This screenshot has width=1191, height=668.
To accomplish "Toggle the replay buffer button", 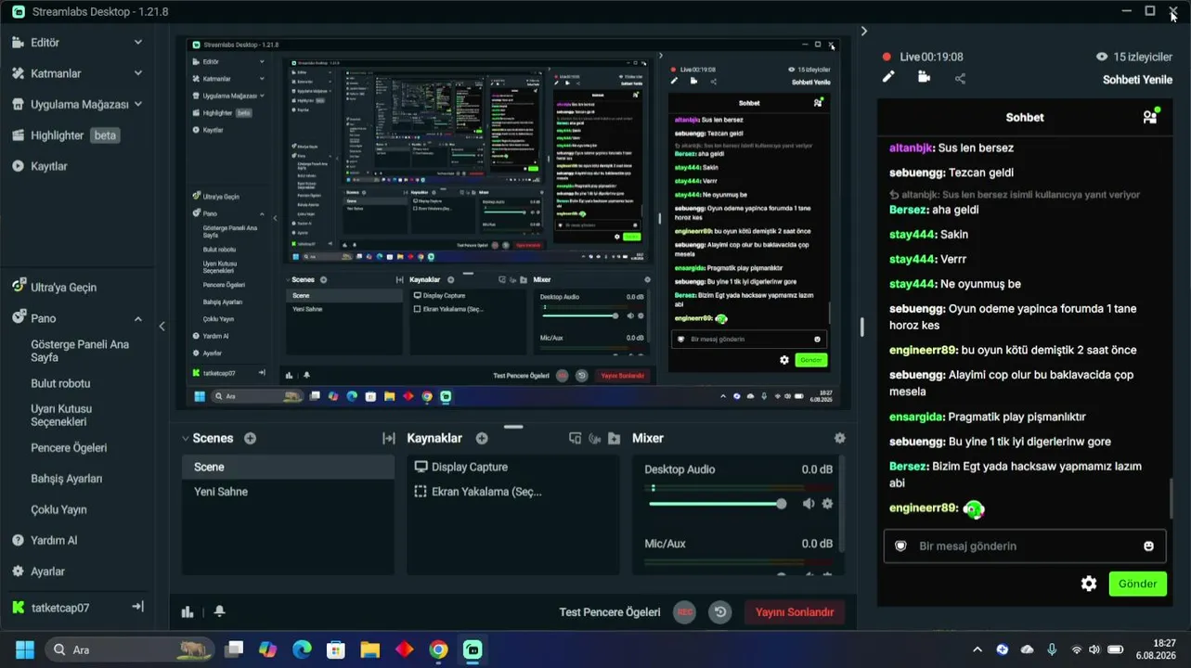I will (x=719, y=612).
